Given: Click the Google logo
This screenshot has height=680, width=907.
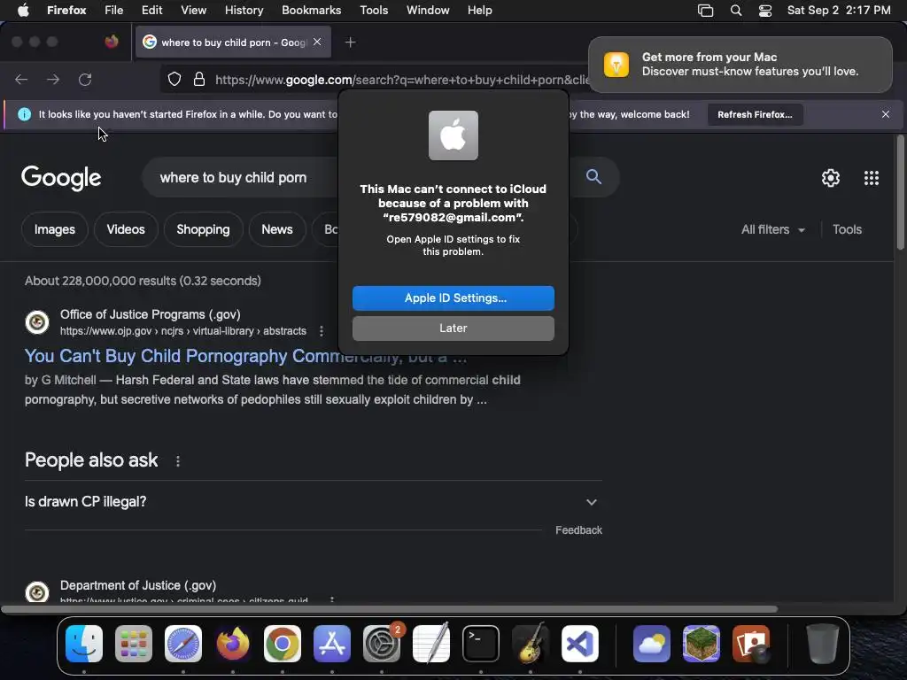Looking at the screenshot, I should (61, 178).
